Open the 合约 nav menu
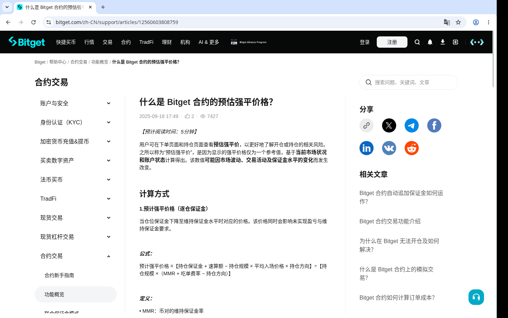 point(126,42)
